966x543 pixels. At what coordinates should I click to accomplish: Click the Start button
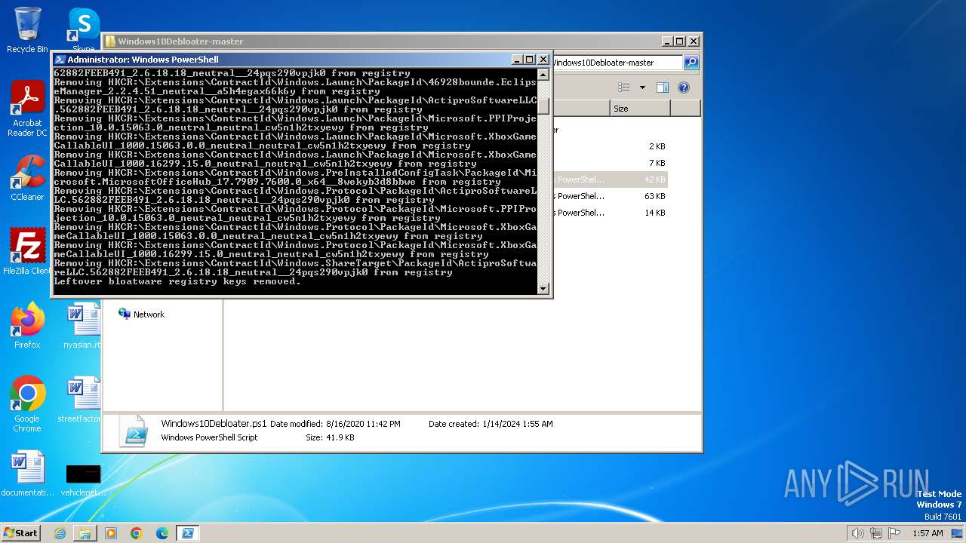21,532
